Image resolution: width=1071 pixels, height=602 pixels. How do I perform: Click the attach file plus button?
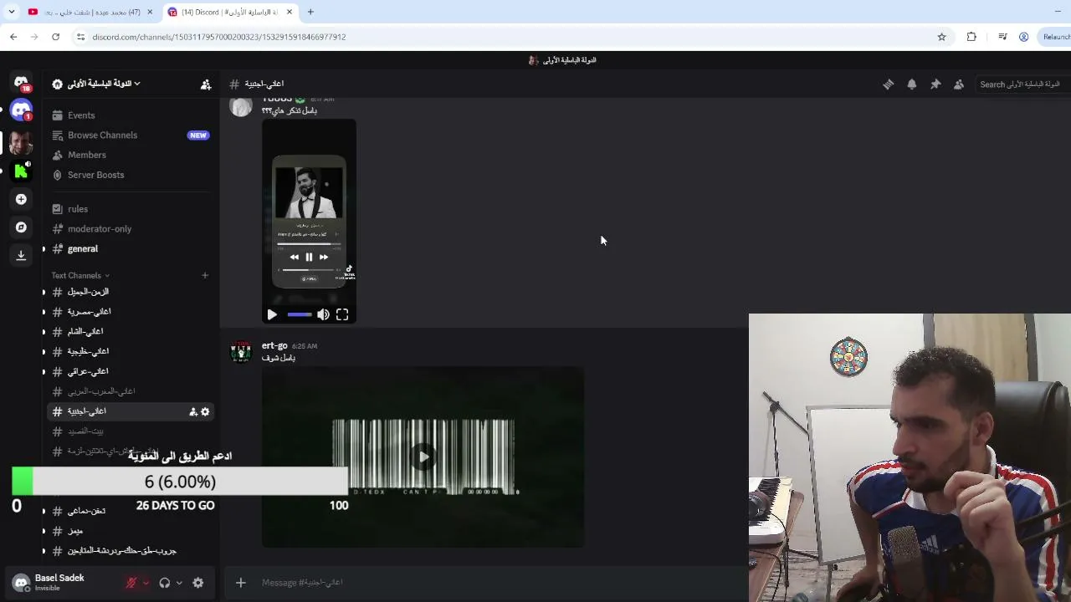(x=240, y=583)
